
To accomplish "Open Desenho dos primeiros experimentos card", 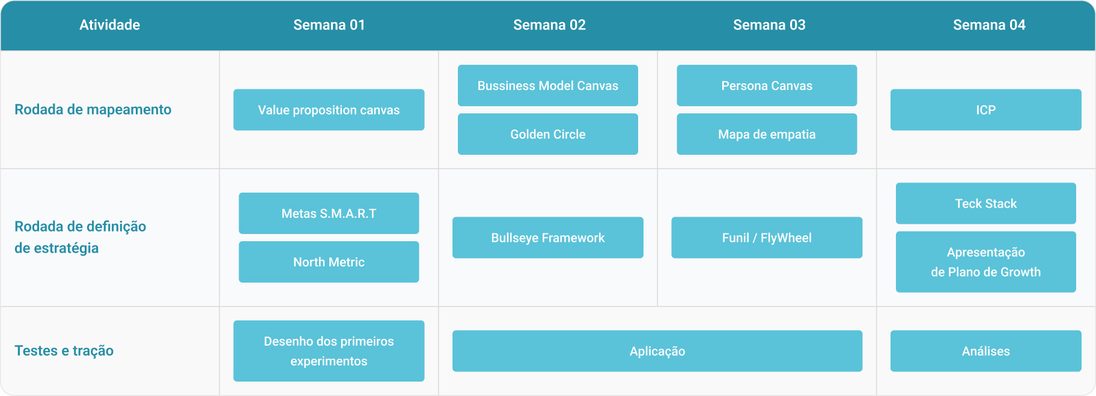I will click(x=329, y=351).
